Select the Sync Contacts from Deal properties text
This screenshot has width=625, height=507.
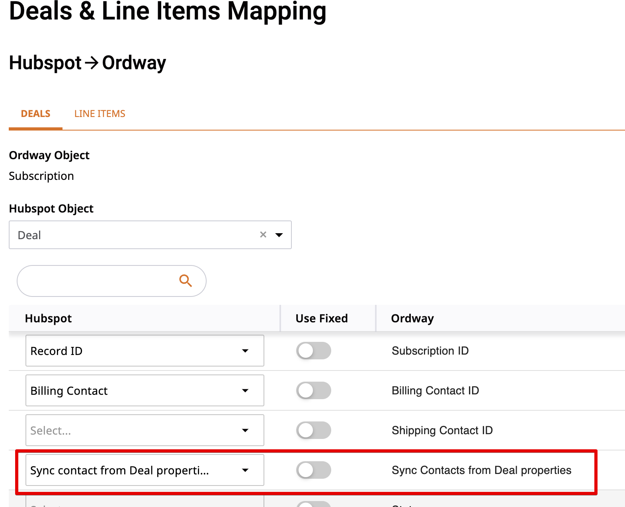481,470
